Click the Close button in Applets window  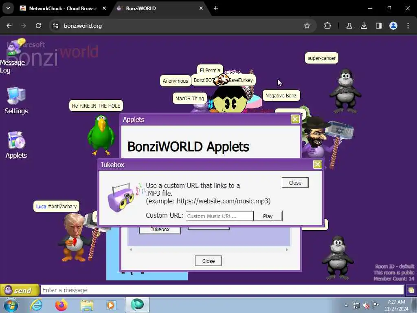point(208,261)
